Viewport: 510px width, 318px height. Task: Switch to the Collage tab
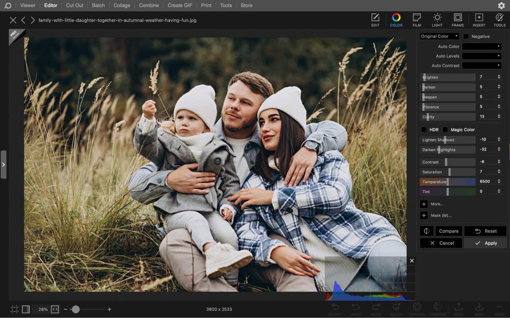point(122,6)
